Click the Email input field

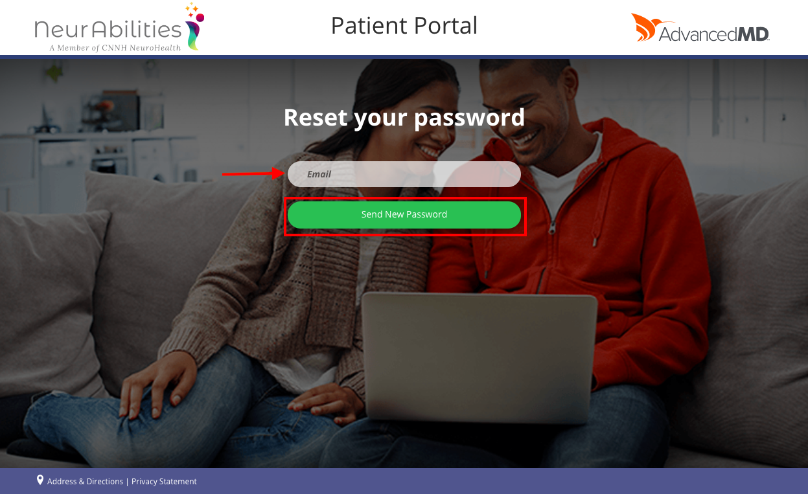[x=404, y=174]
